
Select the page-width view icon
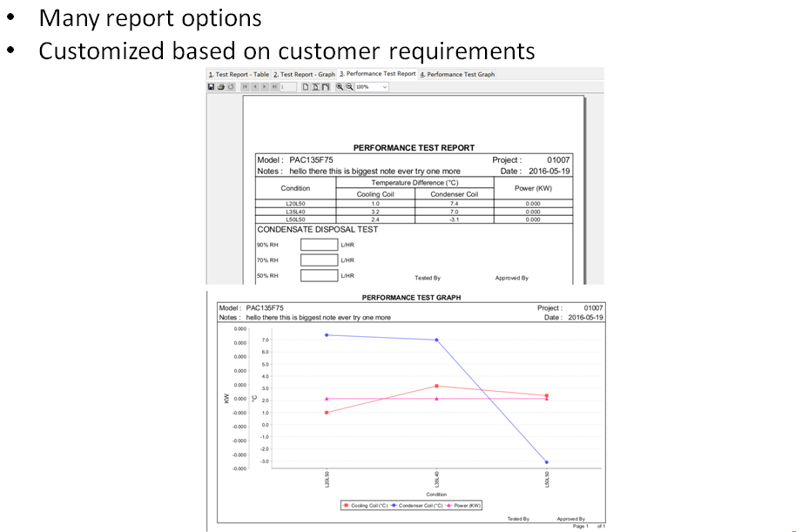click(316, 87)
